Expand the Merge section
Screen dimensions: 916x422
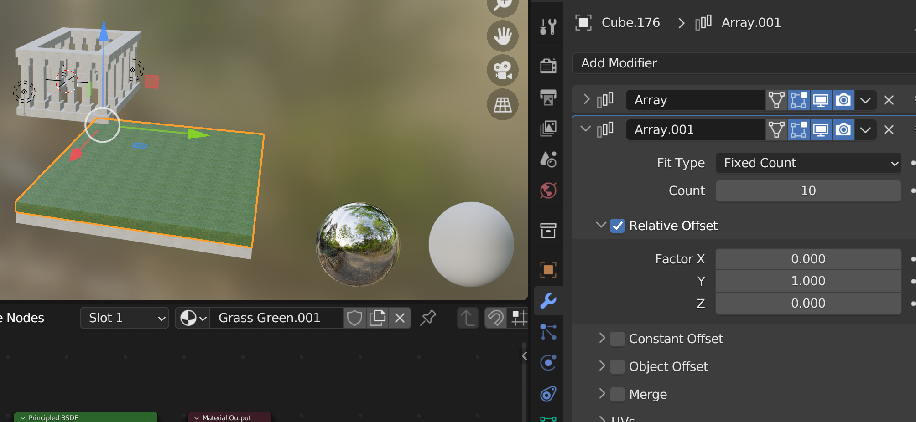(602, 393)
